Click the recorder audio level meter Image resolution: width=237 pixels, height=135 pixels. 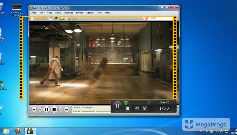[x=137, y=102]
